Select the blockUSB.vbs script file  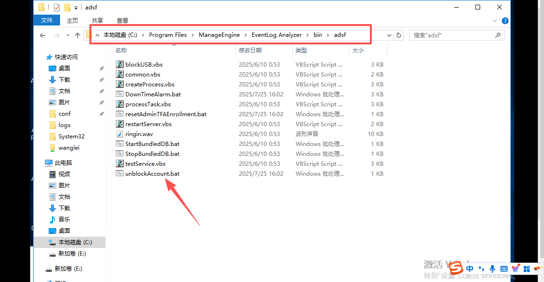tap(144, 65)
